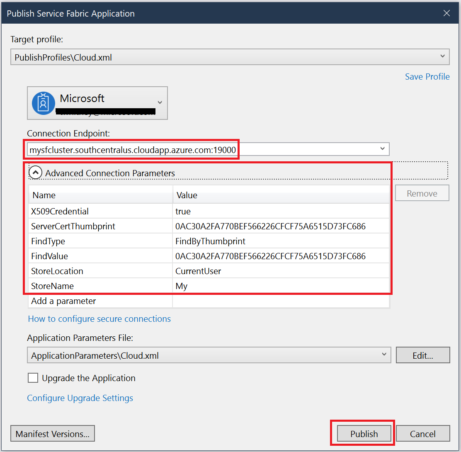Click the Save Profile link

click(x=427, y=76)
